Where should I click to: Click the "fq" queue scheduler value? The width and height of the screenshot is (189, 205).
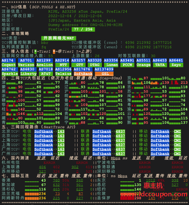pyautogui.click(x=43, y=47)
